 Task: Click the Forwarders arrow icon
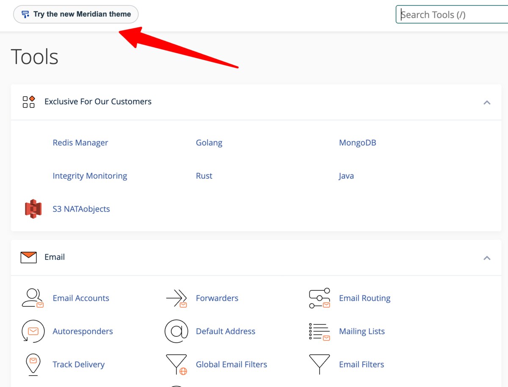[177, 298]
